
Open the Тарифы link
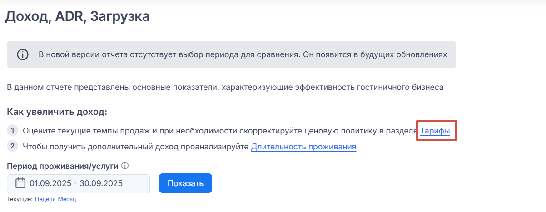point(435,131)
